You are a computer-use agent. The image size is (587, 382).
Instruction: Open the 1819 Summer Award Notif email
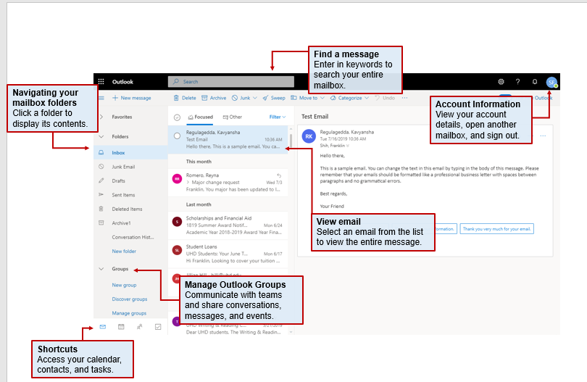point(228,225)
